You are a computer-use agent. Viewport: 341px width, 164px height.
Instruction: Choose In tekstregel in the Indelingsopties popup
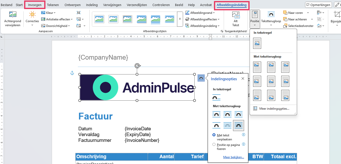click(216, 97)
